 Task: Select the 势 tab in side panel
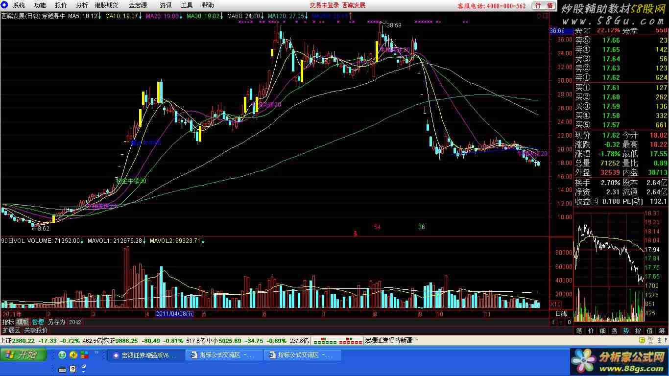coord(626,331)
